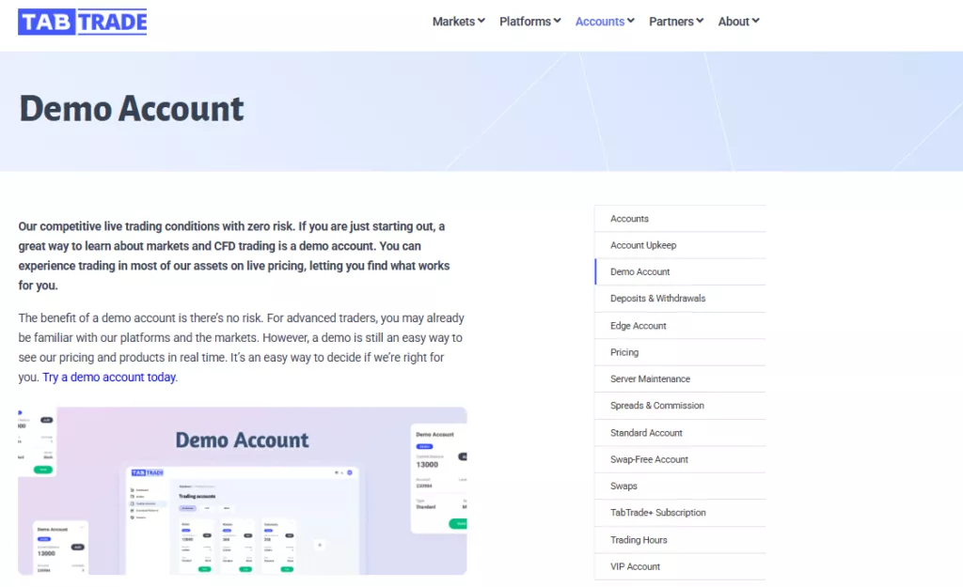Open the Markets menu label
Viewport: 963px width, 587px height.
point(453,22)
